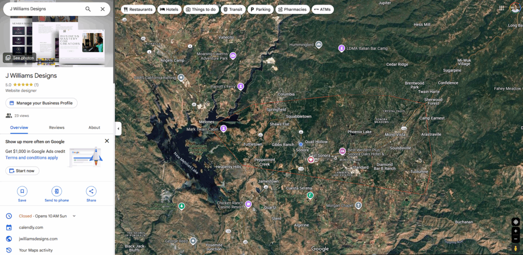523x255 pixels.
Task: Click the Mark Twain Cabin marker
Action: pyautogui.click(x=224, y=128)
